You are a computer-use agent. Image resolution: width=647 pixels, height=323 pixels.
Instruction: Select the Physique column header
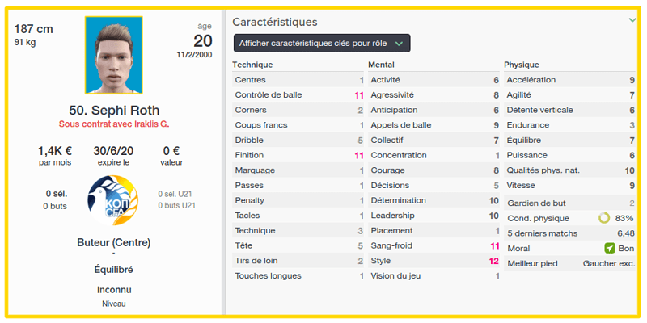pyautogui.click(x=522, y=65)
